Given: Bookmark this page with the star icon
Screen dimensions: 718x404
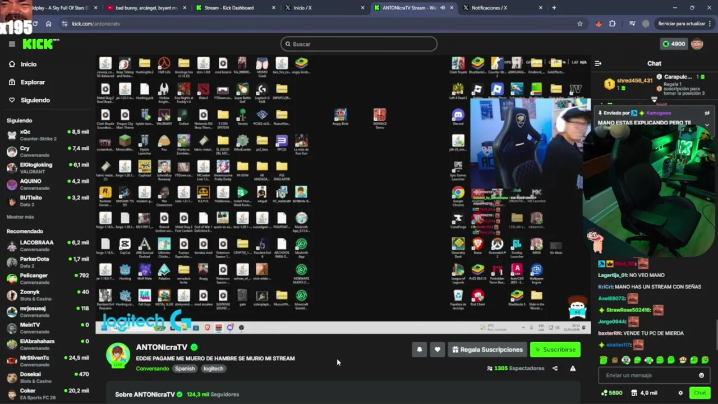Looking at the screenshot, I should tap(580, 24).
